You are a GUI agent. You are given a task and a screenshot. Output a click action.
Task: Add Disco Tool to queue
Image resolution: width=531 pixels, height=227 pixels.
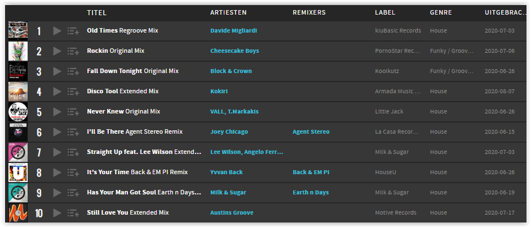(73, 92)
